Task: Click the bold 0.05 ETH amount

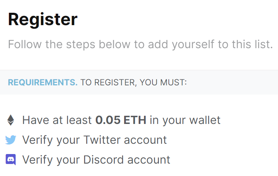Action: 121,120
